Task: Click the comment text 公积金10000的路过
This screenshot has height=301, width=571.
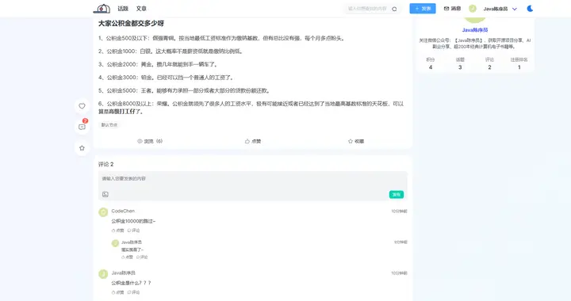Action: (133, 221)
